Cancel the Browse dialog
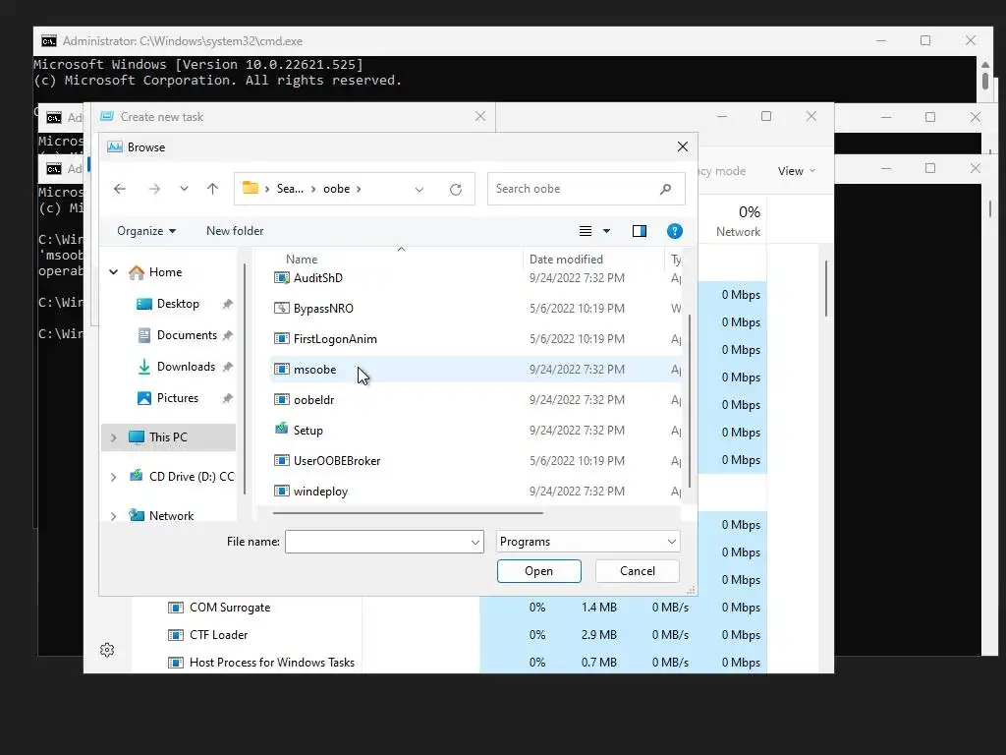The image size is (1006, 755). coord(637,571)
